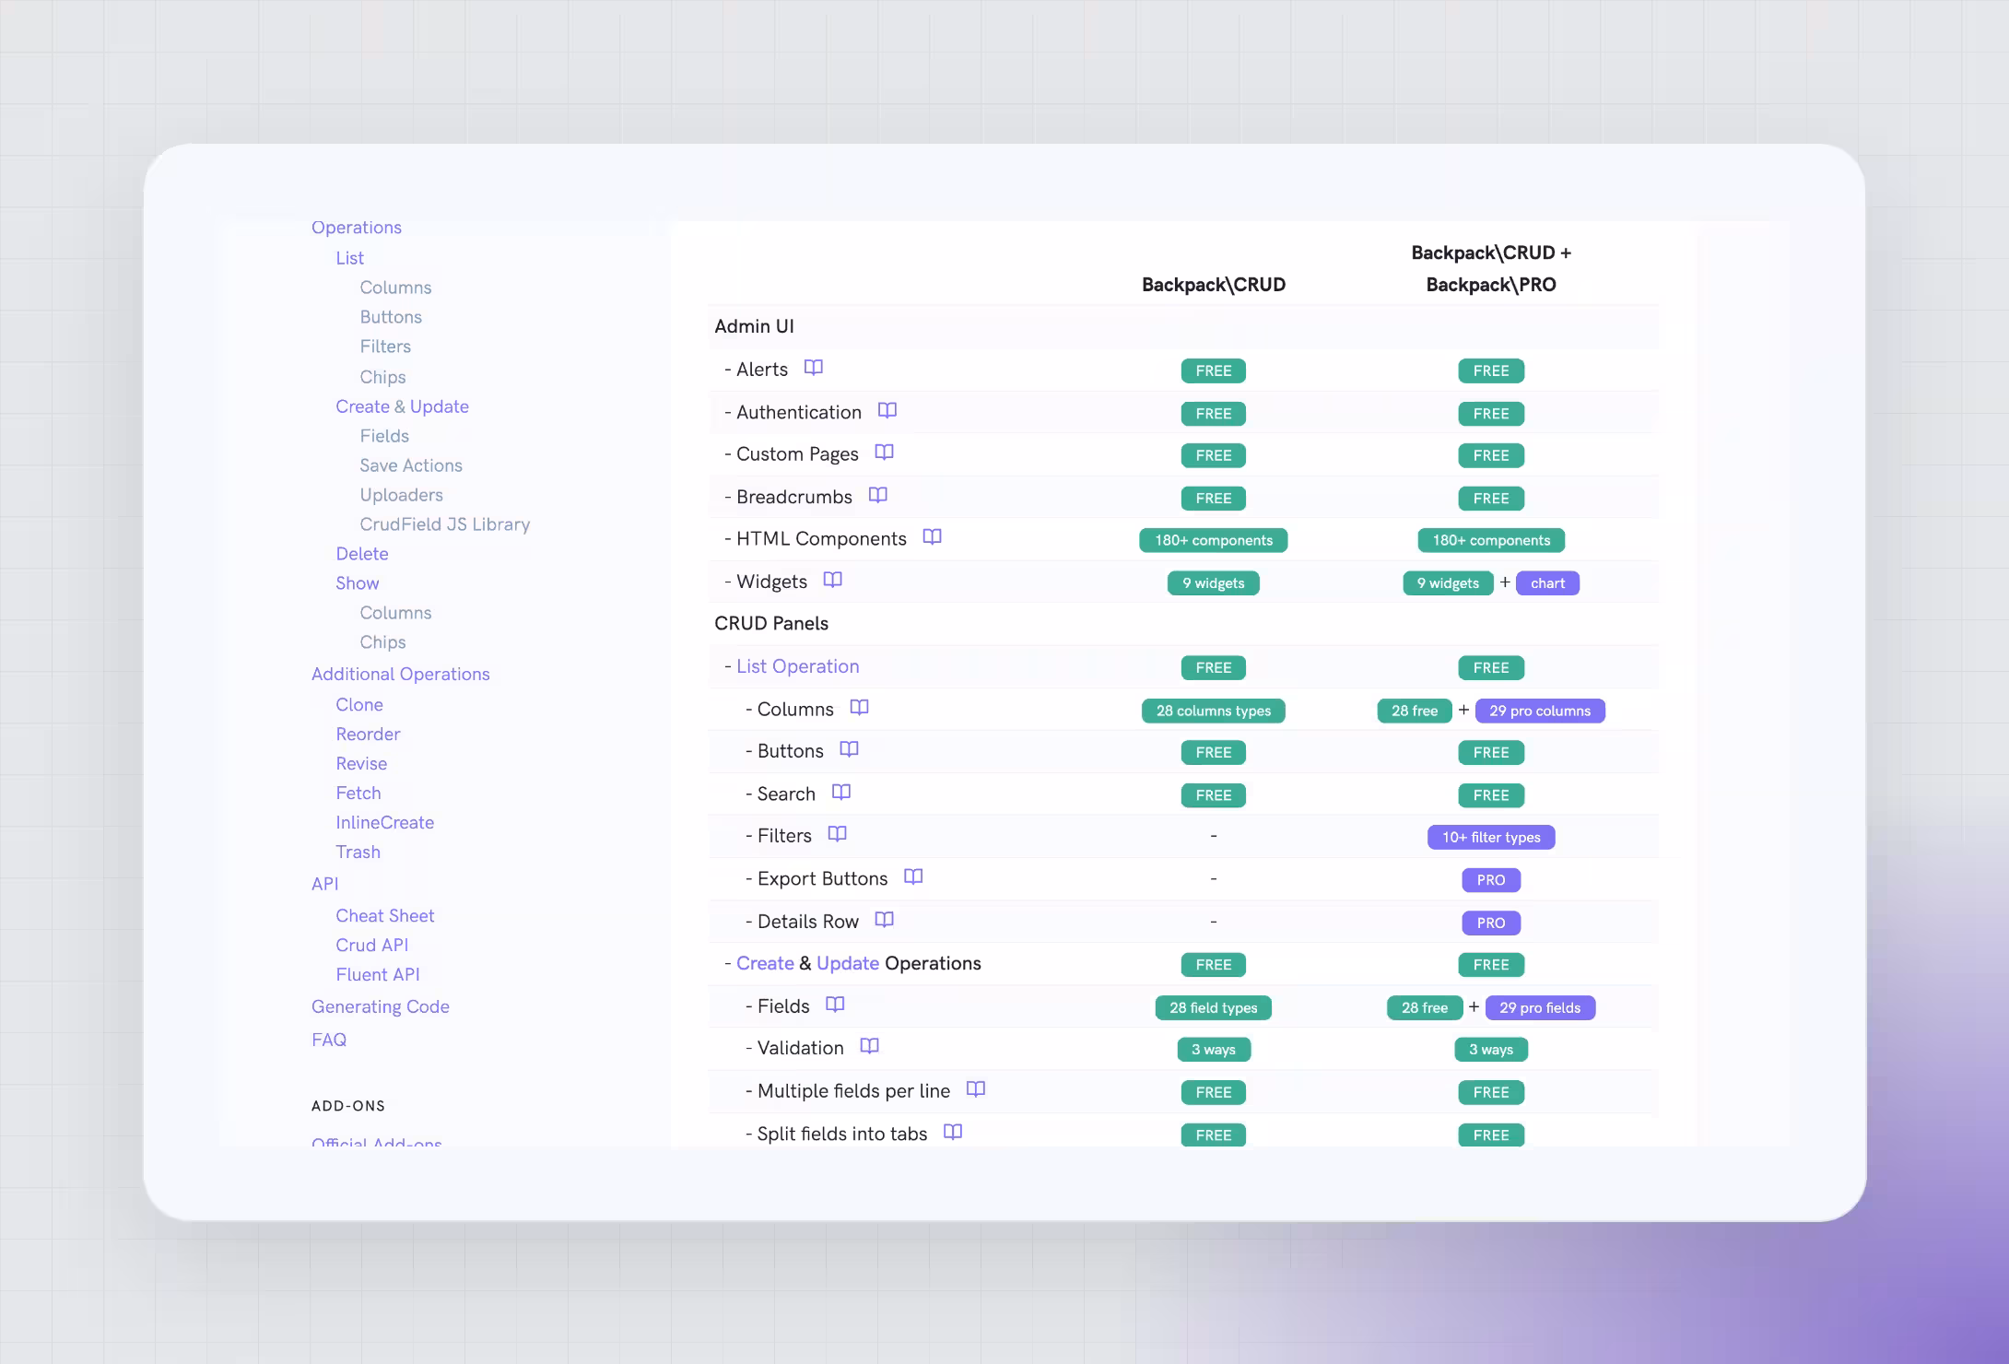This screenshot has height=1364, width=2009.
Task: Open docs icon for HTML Components
Action: pos(932,537)
